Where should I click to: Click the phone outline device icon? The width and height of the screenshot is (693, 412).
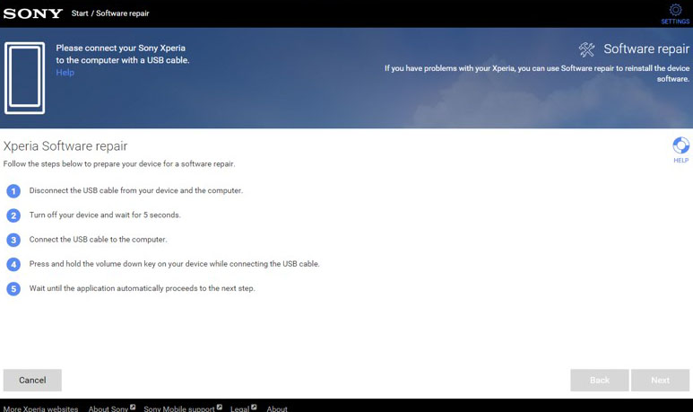(25, 78)
